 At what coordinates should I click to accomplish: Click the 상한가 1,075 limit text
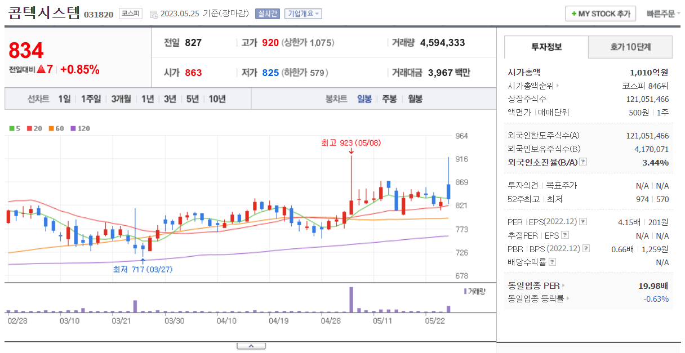click(x=308, y=43)
